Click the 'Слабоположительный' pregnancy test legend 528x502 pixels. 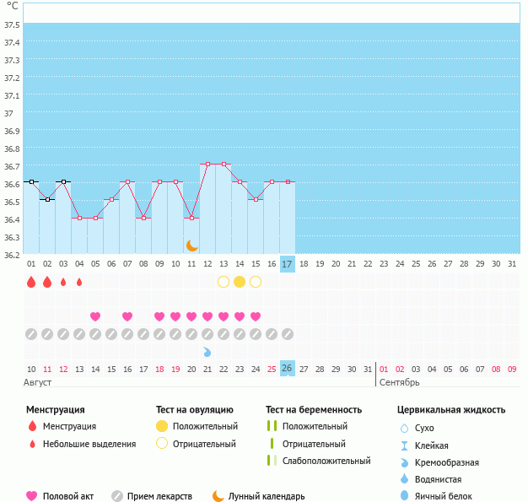[x=326, y=461]
